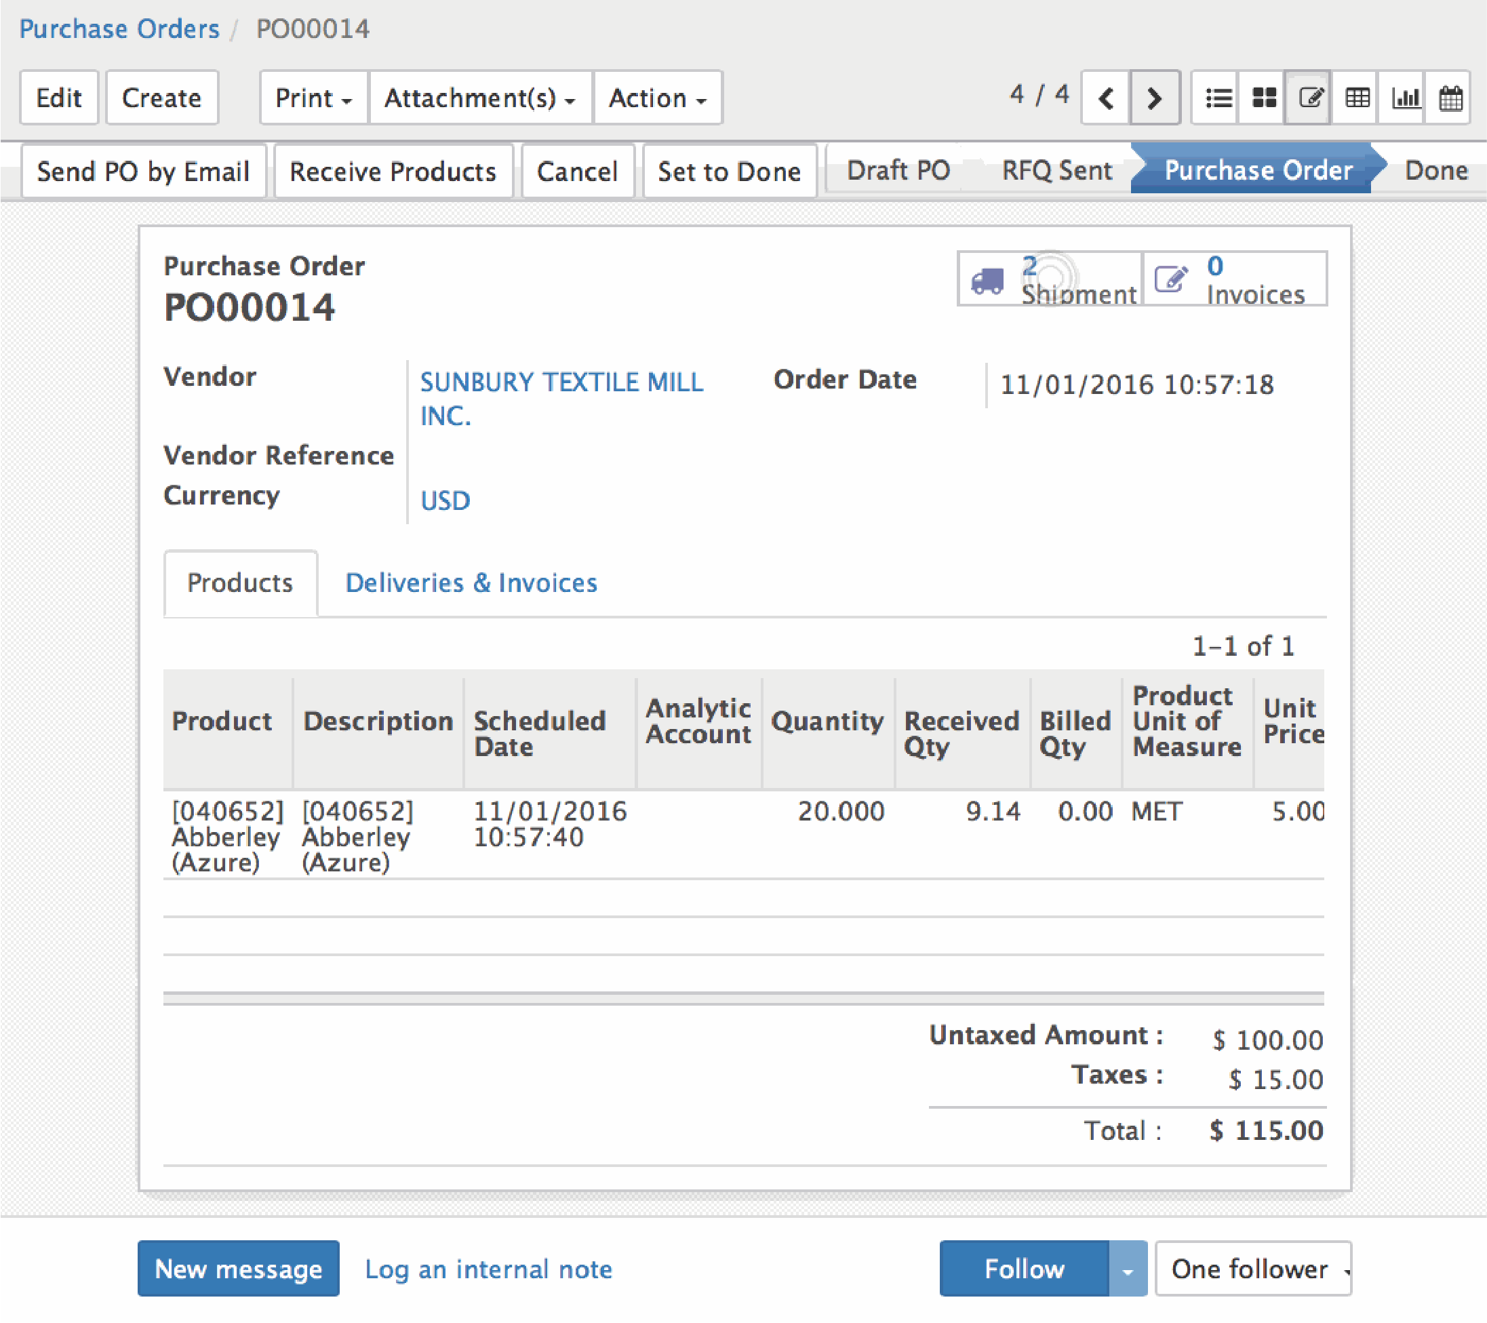Screen dimensions: 1487x1323
Task: Expand the Follow options caret
Action: pyautogui.click(x=1128, y=1270)
